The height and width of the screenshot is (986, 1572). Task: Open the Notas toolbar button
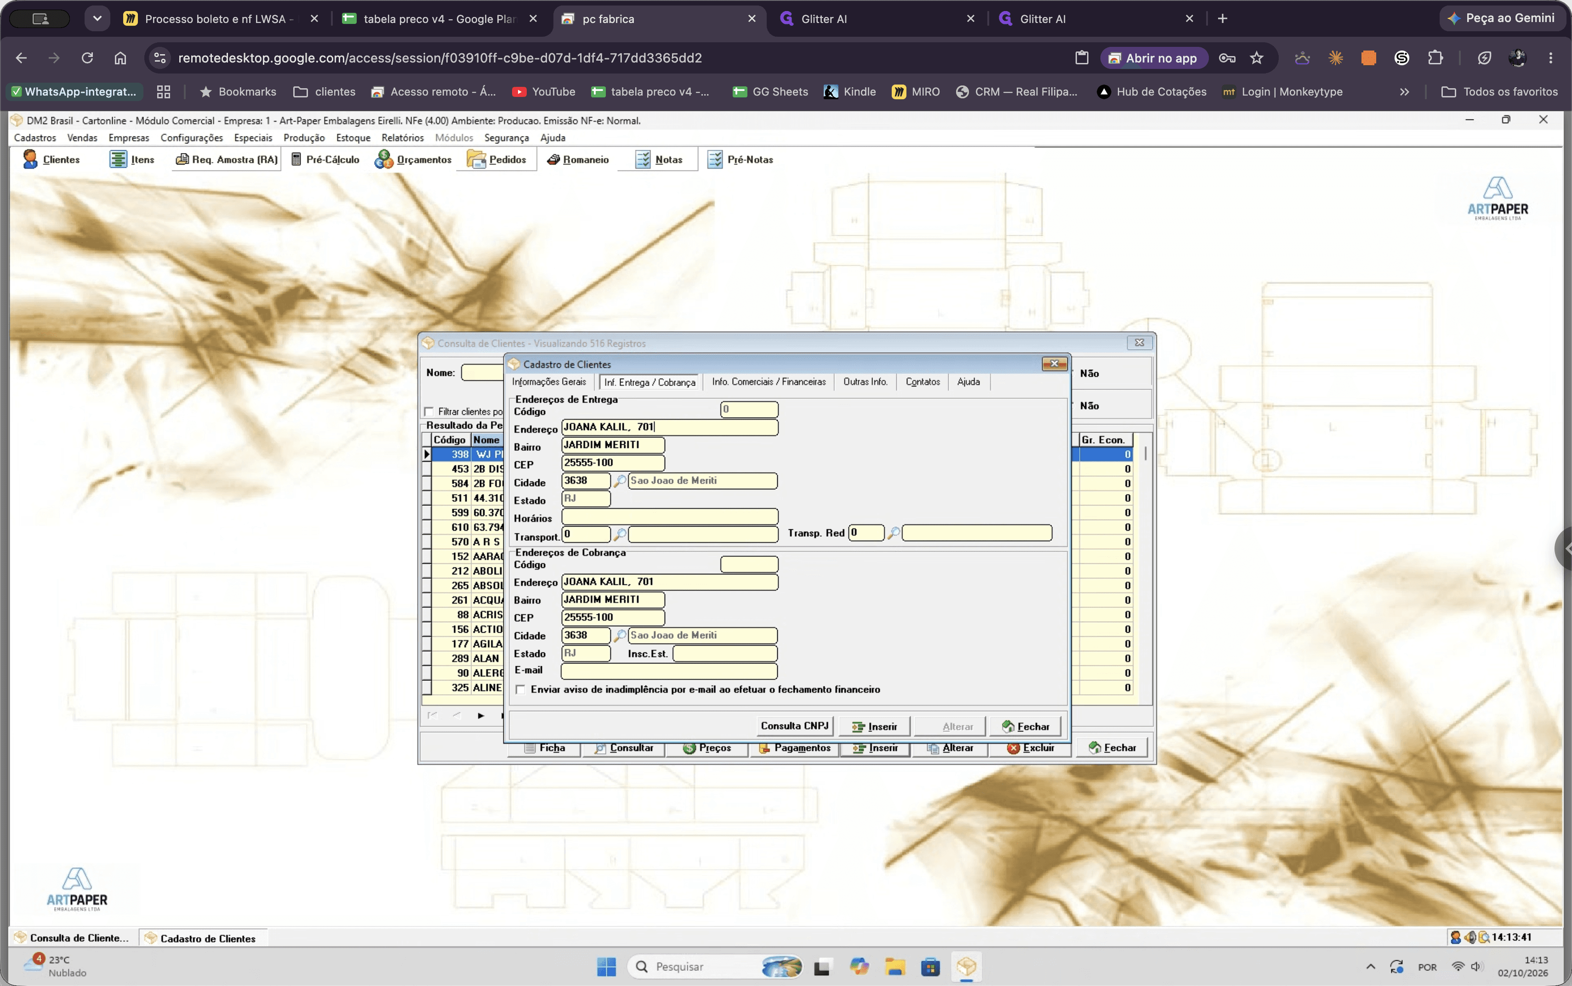(x=659, y=160)
